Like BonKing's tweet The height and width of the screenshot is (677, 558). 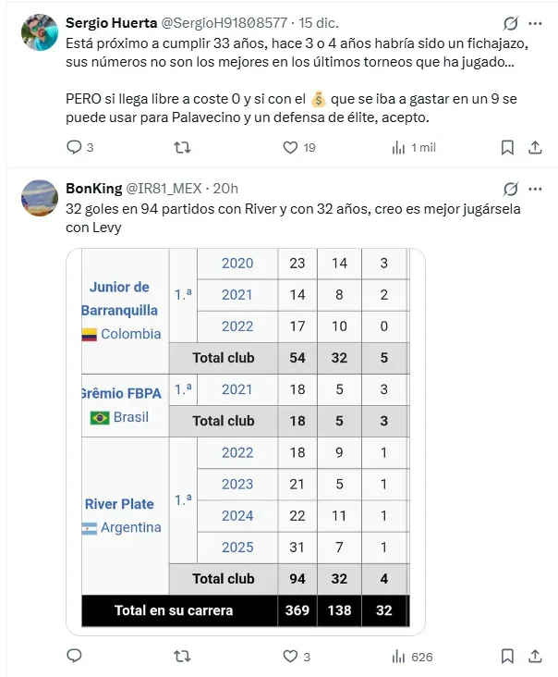click(290, 657)
